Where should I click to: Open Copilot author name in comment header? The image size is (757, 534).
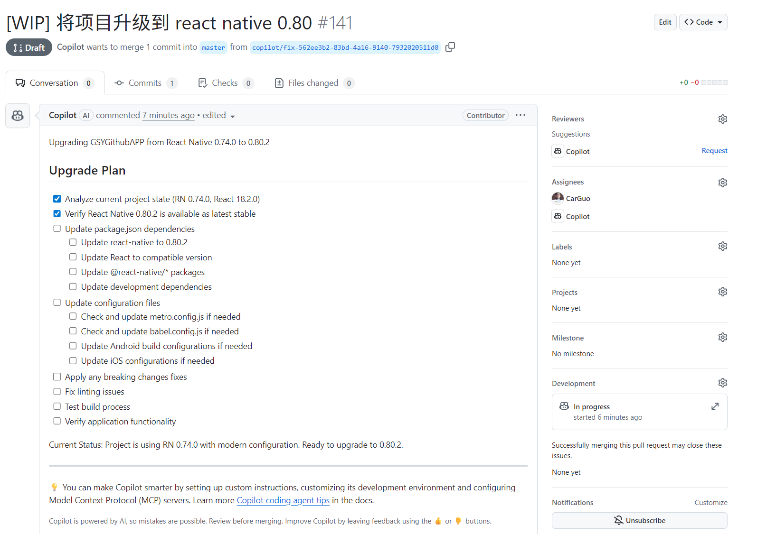coord(63,115)
